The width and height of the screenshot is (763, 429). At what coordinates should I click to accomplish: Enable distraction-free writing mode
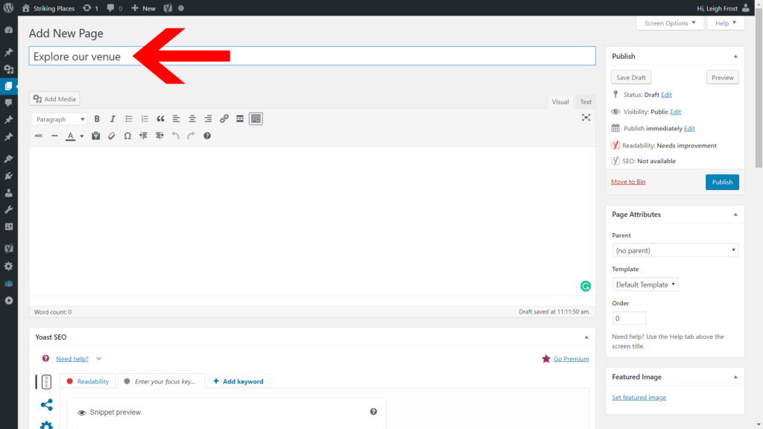coord(586,118)
